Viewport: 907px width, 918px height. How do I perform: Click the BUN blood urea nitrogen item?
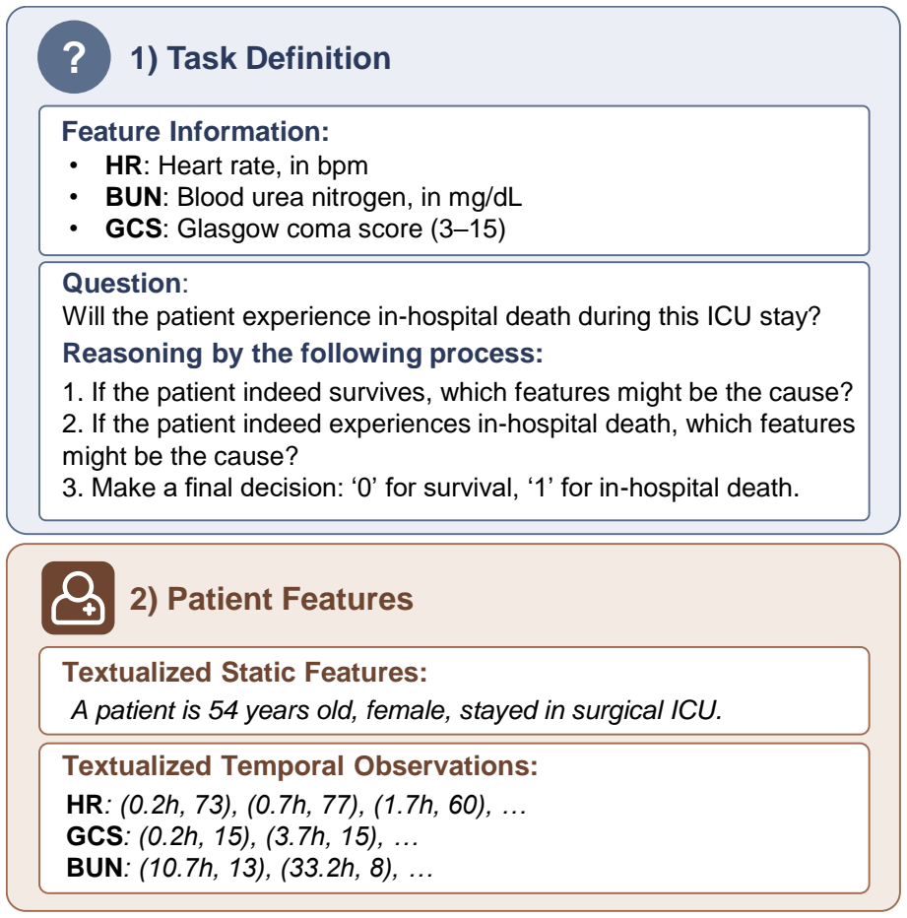tap(313, 197)
